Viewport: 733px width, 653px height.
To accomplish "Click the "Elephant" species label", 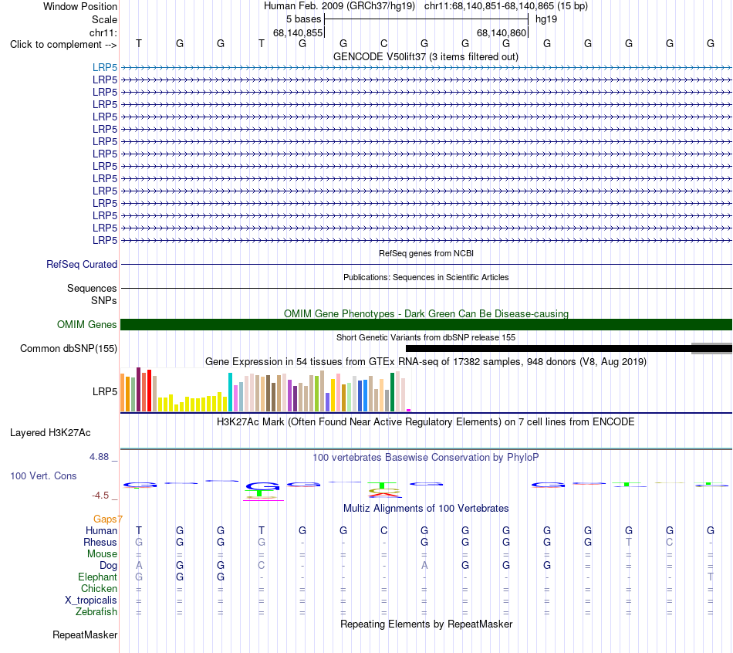I will pos(98,577).
